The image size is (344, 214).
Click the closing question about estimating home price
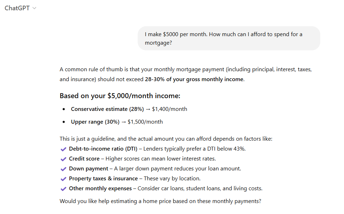click(x=160, y=201)
